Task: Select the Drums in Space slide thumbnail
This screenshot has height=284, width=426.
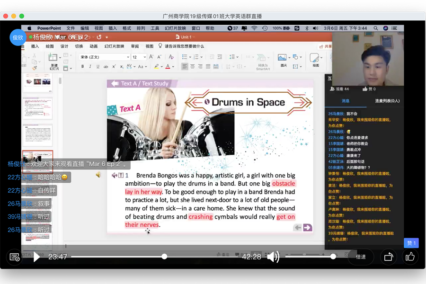Action: (x=37, y=161)
